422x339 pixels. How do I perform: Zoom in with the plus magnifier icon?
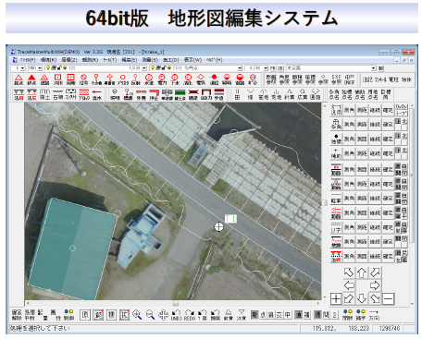pos(137,315)
